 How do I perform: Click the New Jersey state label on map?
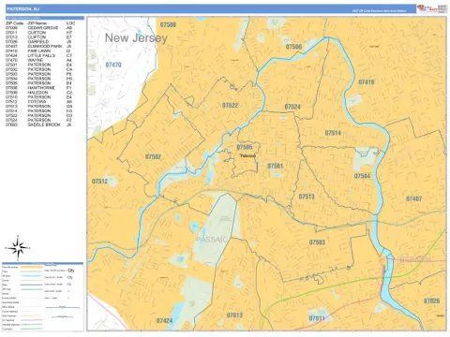tap(136, 38)
